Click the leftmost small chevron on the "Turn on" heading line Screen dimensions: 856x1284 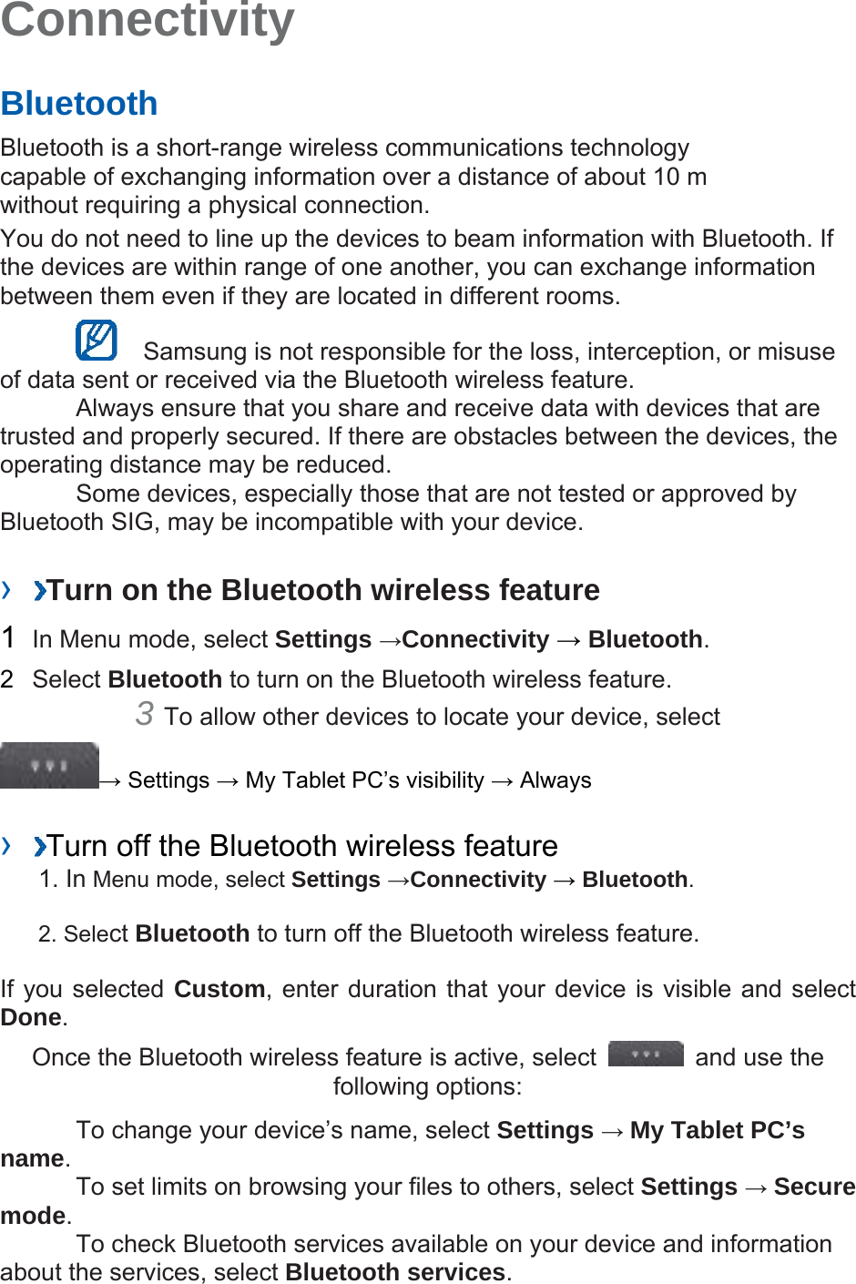(6, 590)
